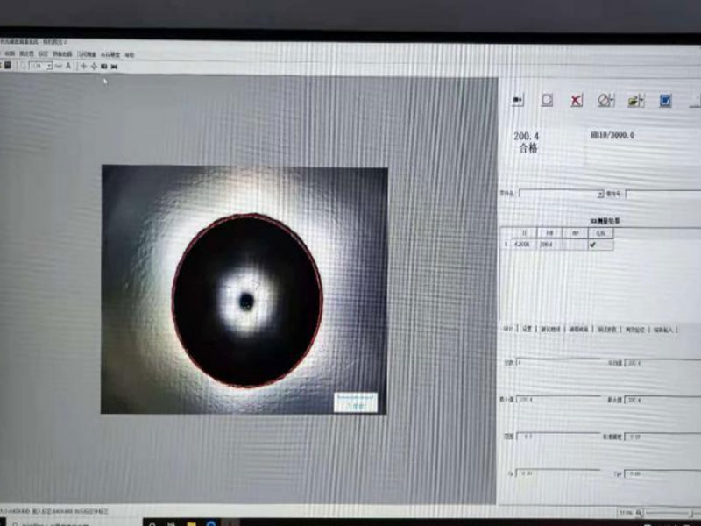This screenshot has width=701, height=526.
Task: Click the 'HB10/3000.0' scale label
Action: pos(612,135)
